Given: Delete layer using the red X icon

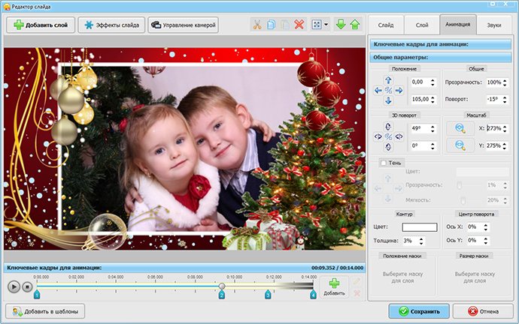Looking at the screenshot, I should click(300, 25).
